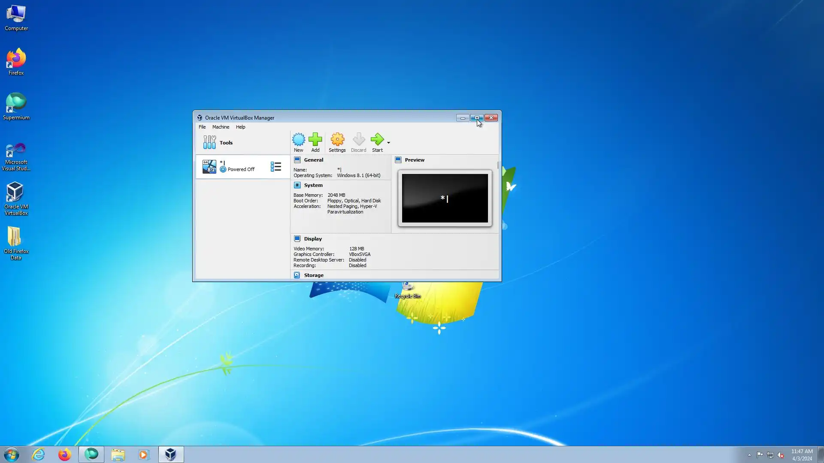This screenshot has width=824, height=463.
Task: Expand the Storage section header
Action: (x=313, y=275)
